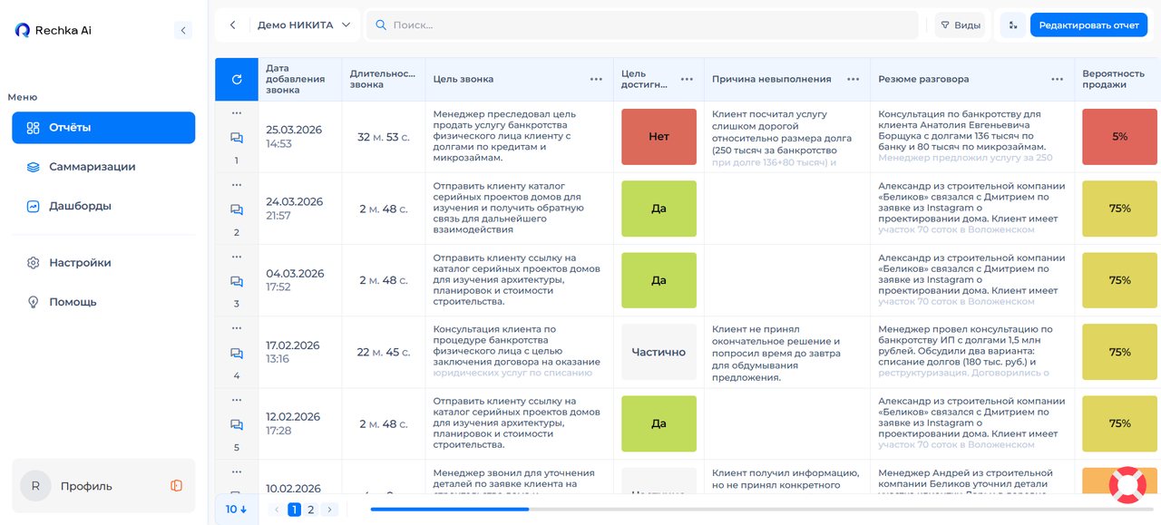1161x525 pixels.
Task: Click the Поиск search field
Action: pyautogui.click(x=643, y=25)
